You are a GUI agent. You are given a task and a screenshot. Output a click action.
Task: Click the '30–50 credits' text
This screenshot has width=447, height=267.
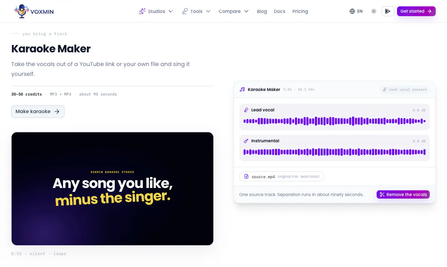(x=26, y=94)
